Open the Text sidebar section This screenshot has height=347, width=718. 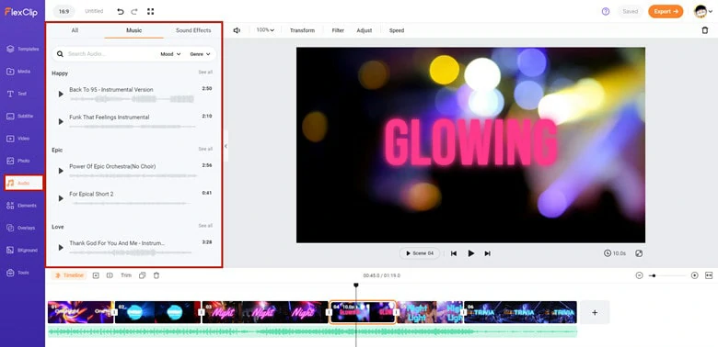click(17, 94)
